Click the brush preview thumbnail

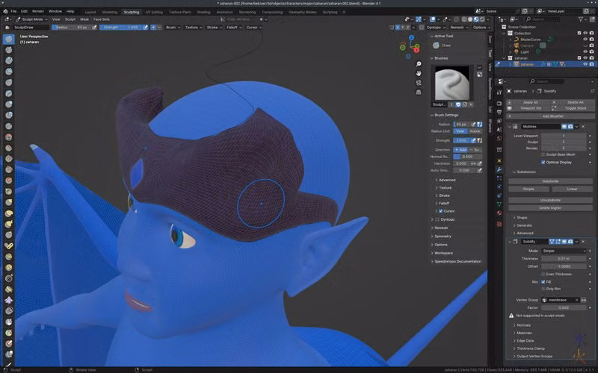452,83
